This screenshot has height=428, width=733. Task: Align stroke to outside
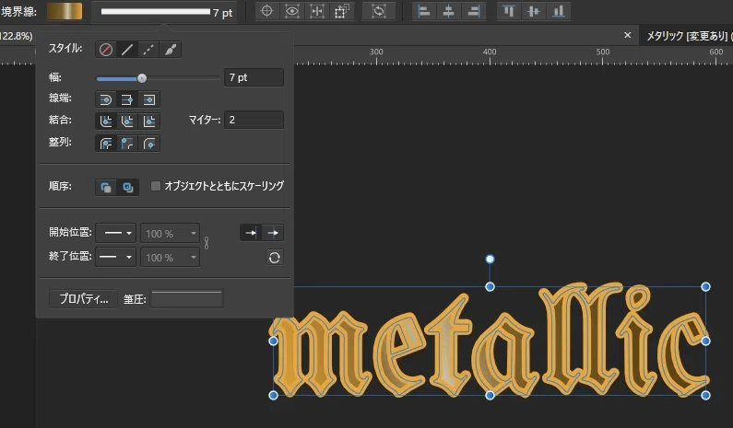pos(149,144)
